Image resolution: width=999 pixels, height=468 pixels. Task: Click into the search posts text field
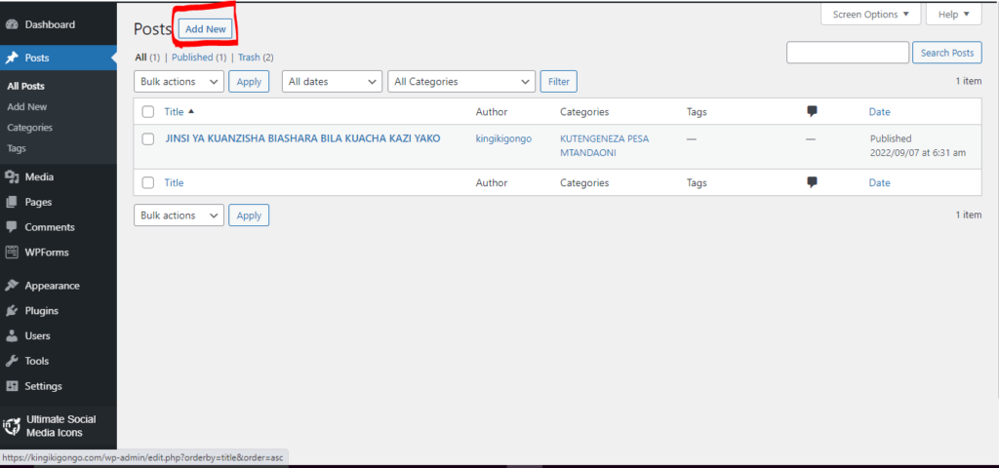coord(848,53)
